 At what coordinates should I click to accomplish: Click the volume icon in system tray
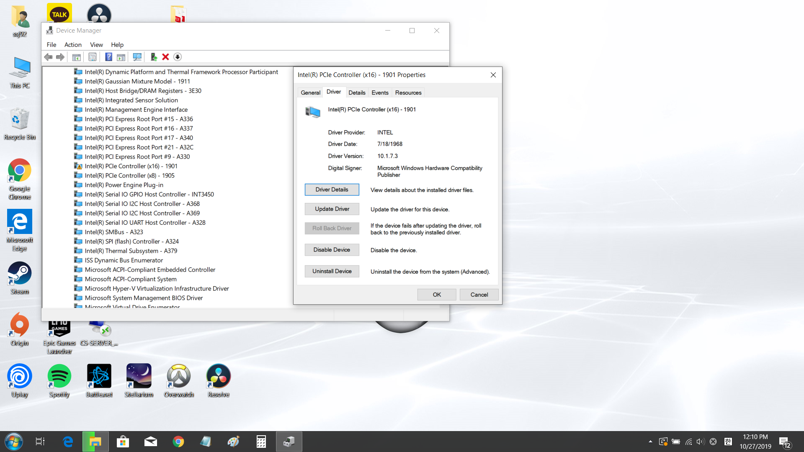click(701, 442)
